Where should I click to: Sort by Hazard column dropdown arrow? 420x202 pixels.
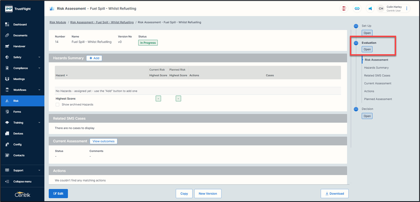tap(67, 75)
